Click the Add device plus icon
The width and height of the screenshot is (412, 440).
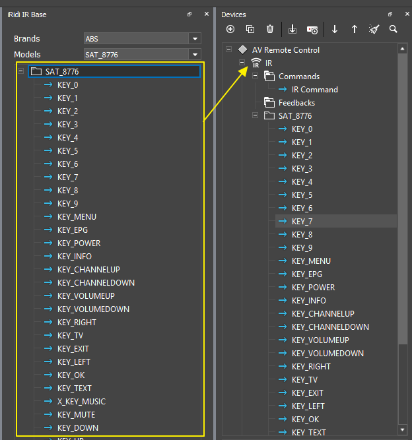click(x=230, y=29)
